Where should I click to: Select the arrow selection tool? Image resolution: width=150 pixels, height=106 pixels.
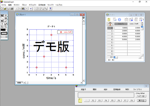[x=2, y=15]
